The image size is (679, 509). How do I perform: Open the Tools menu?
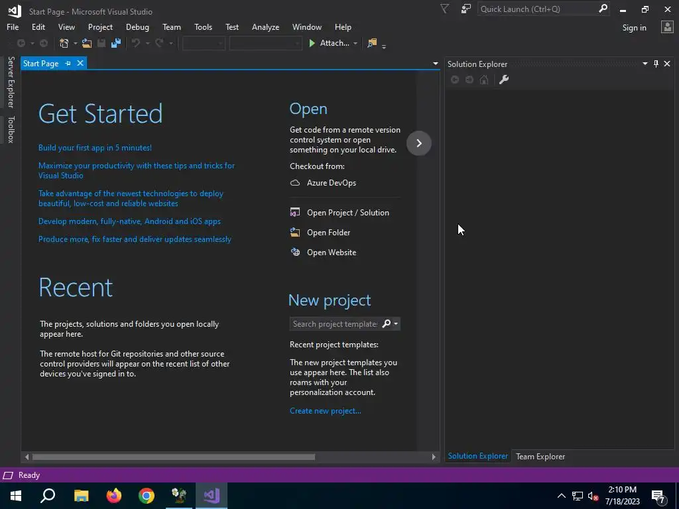coord(203,27)
